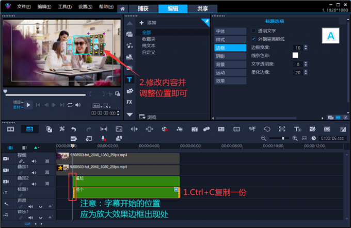
Task: Move library categories up with triangle arrow
Action: click(x=130, y=23)
